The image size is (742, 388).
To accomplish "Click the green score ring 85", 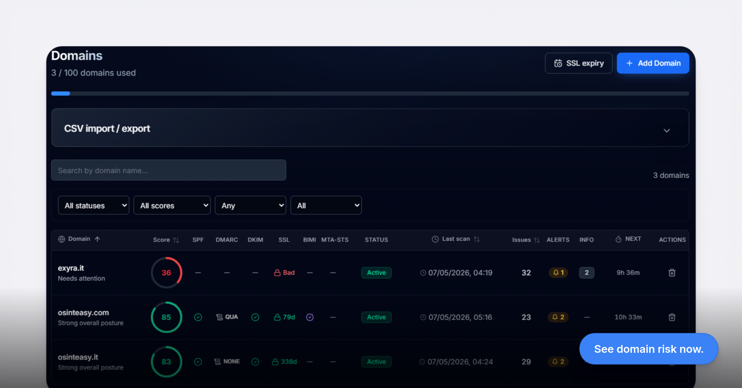I will click(x=167, y=317).
